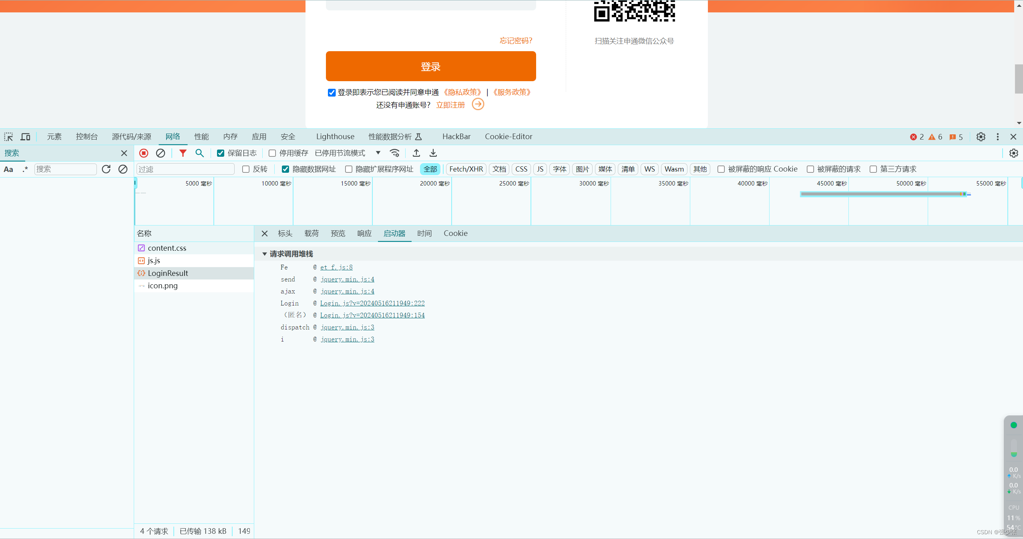Open the 控制台 panel tab
The image size is (1023, 539).
[87, 137]
